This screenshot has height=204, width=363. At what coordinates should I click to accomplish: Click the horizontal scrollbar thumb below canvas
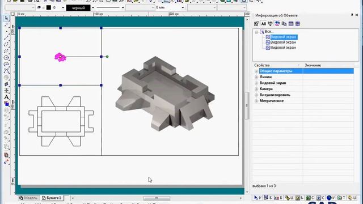point(157,198)
